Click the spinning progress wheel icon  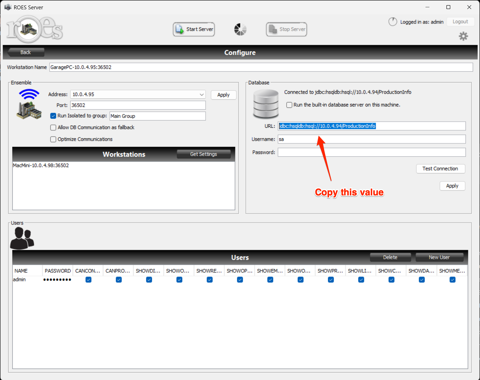coord(240,29)
